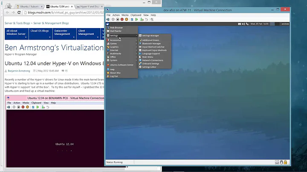Switch to the Ubuntu / Xubuntu Chrome tab
Image resolution: width=307 pixels, height=172 pixels.
point(29,6)
